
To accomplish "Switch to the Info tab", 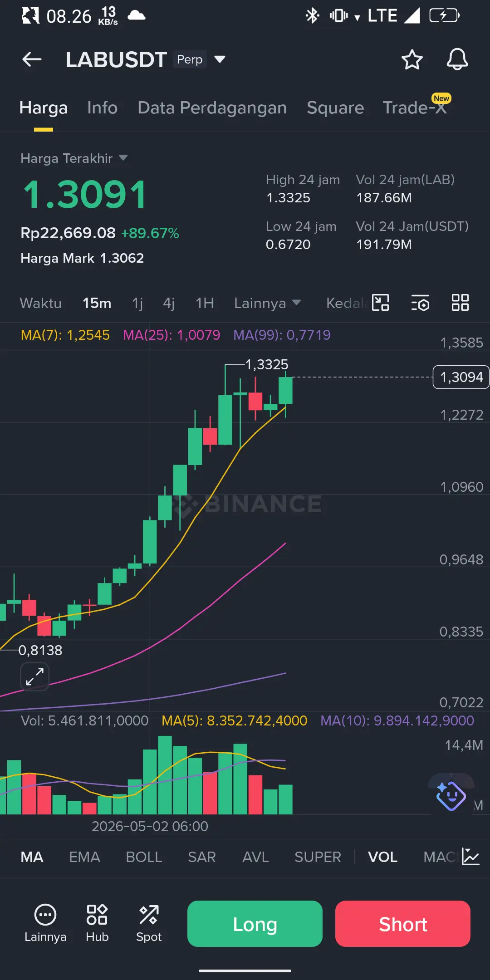I will pos(102,108).
